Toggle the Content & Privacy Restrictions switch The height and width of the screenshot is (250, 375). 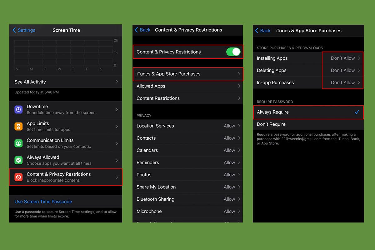[233, 52]
